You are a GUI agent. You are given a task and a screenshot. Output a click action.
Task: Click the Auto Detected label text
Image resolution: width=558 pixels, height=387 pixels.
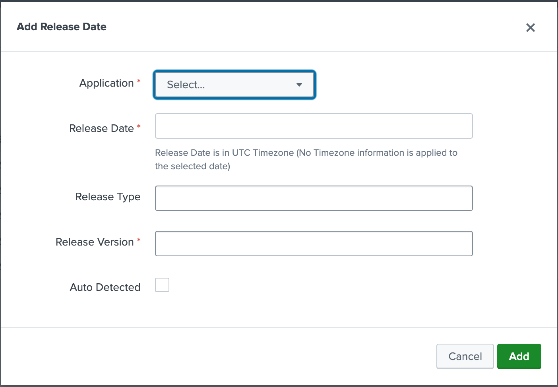[x=105, y=287]
